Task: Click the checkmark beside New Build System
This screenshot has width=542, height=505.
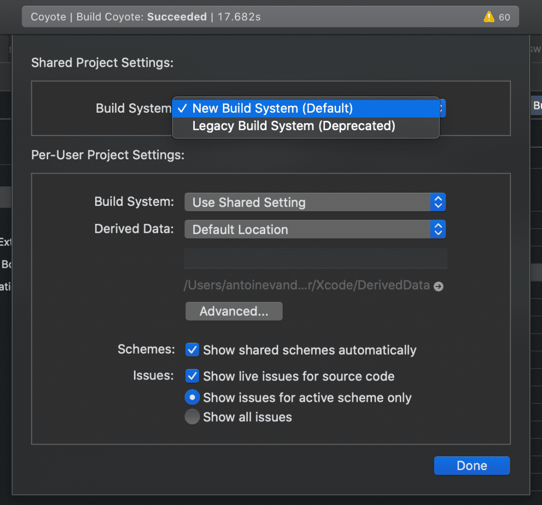Action: [182, 108]
